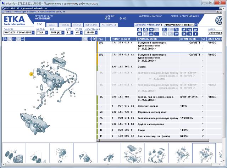Image resolution: width=227 pixels, height=168 pixels.
Task: Click the parts table horizontal scrollbar
Action: pos(154,140)
